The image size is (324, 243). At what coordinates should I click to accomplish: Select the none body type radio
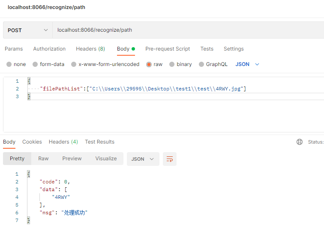click(x=9, y=64)
